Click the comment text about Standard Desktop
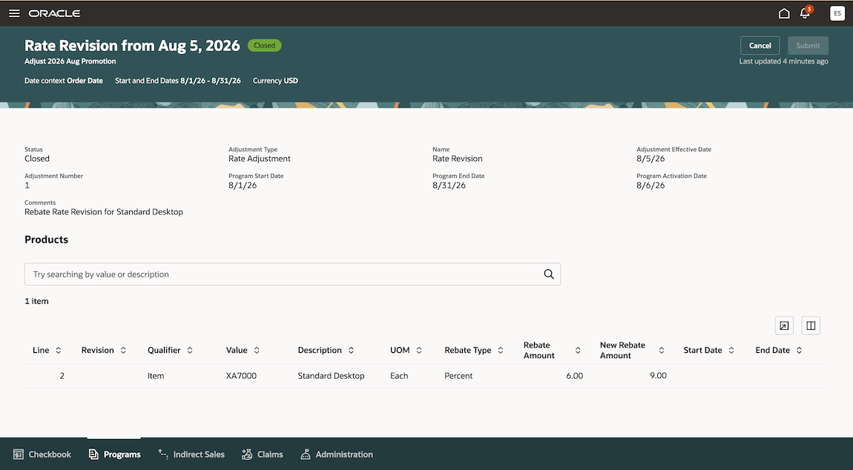The height and width of the screenshot is (470, 853). (x=104, y=212)
